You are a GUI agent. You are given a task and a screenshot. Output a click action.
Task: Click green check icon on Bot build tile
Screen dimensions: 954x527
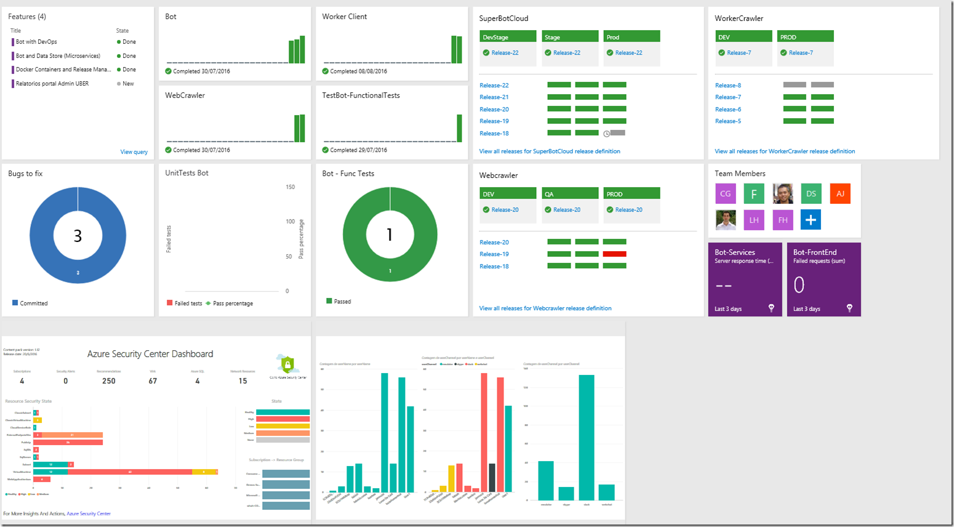(x=169, y=71)
